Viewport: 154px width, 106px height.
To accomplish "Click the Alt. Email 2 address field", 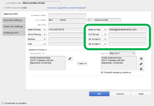I will pyautogui.click(x=127, y=39).
